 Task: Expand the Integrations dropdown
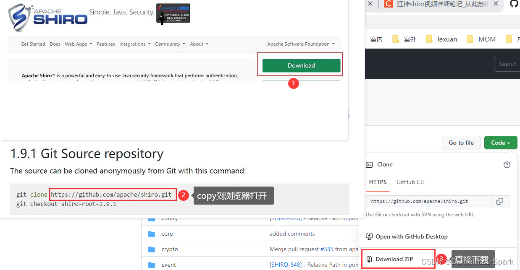pos(135,44)
